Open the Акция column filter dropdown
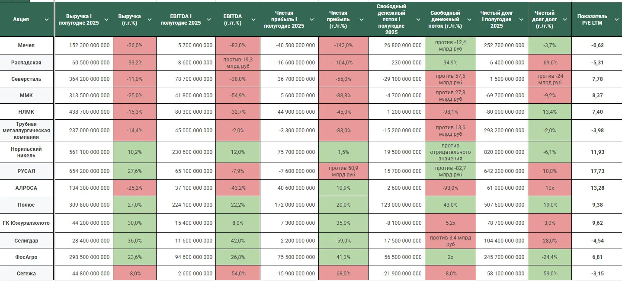 (47, 19)
